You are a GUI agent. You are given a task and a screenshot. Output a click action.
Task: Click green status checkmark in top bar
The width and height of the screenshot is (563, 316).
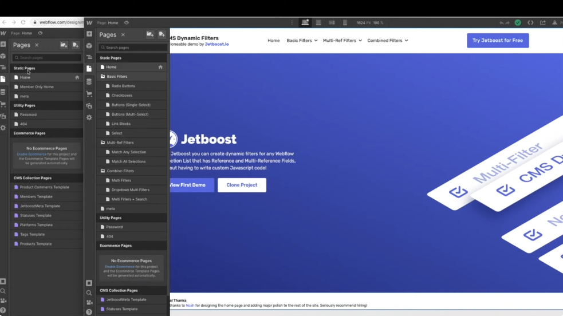click(518, 22)
